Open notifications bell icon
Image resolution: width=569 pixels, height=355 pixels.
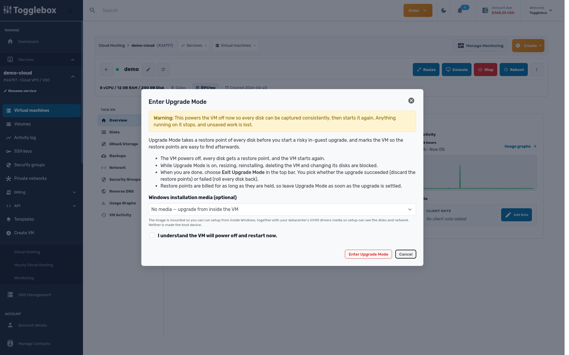click(x=460, y=10)
